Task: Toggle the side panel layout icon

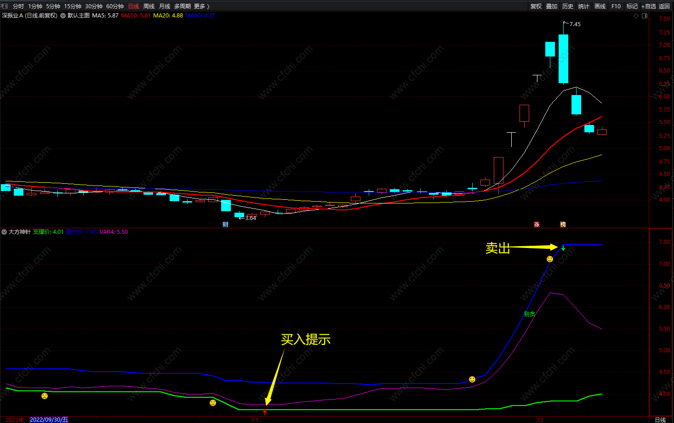Action: pos(645,16)
